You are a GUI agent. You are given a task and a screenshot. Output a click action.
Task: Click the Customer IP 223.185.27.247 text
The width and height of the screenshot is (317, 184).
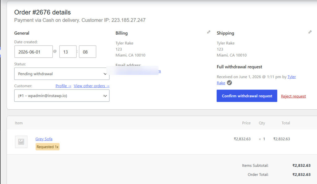(113, 20)
